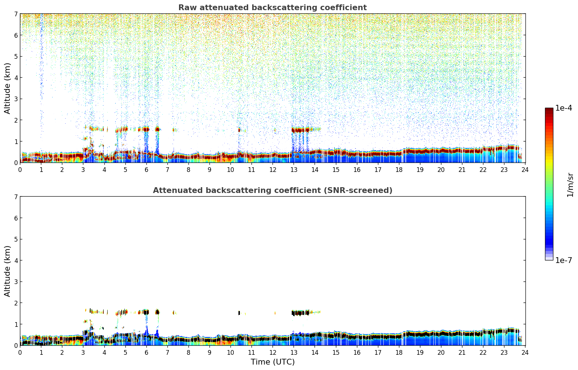Viewport: 578px width, 370px height.
Task: Click the "1" altitude tick of the SNR-screened plot
Action: tap(16, 324)
